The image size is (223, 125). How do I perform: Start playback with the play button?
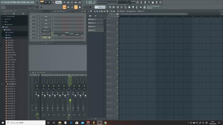click(46, 2)
